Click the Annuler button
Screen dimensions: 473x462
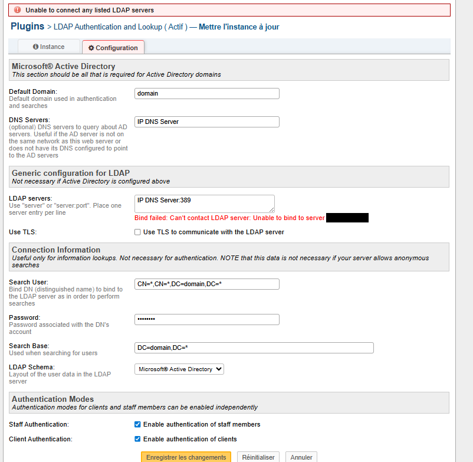pos(301,457)
